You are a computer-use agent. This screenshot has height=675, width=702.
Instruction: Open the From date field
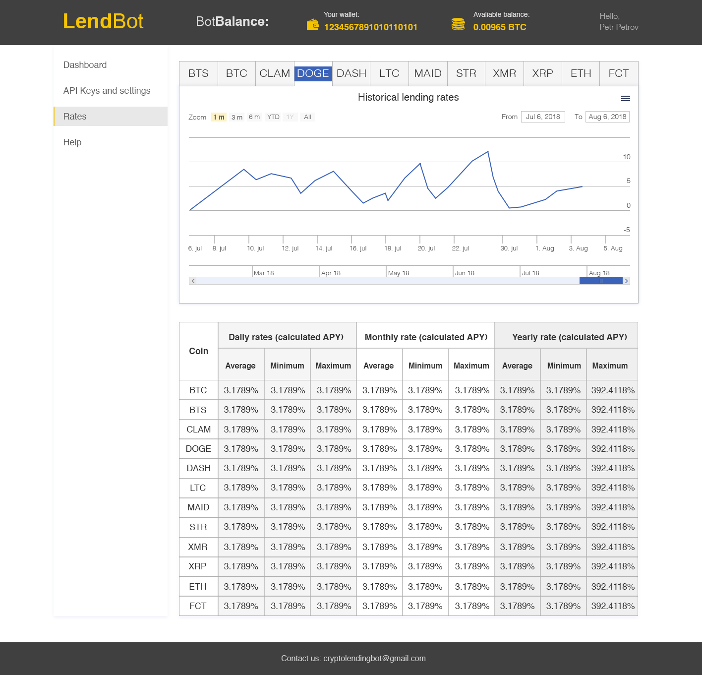pyautogui.click(x=543, y=117)
